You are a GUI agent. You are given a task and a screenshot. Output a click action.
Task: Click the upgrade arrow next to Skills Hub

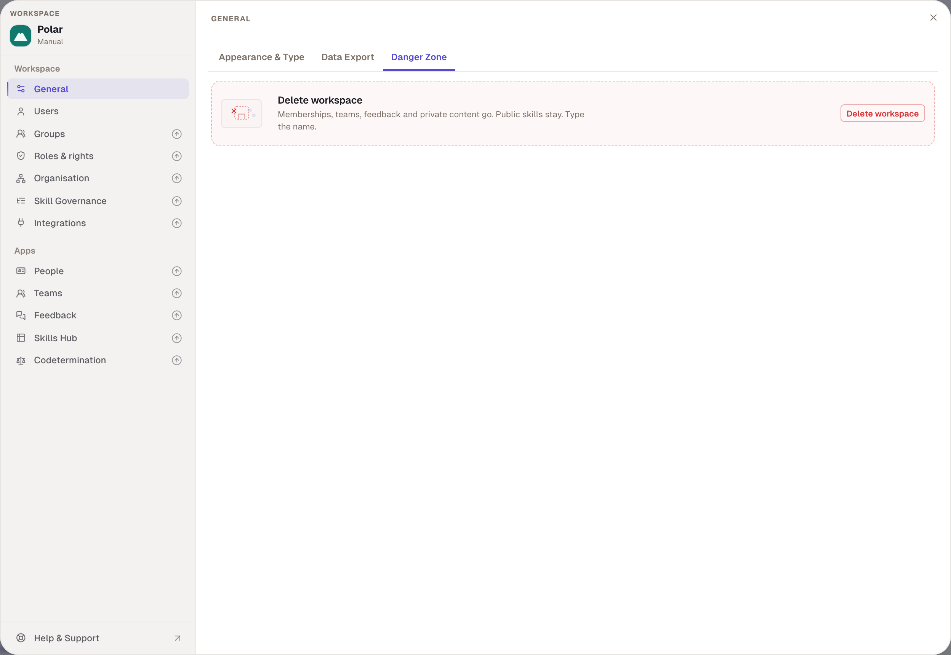[x=176, y=338]
